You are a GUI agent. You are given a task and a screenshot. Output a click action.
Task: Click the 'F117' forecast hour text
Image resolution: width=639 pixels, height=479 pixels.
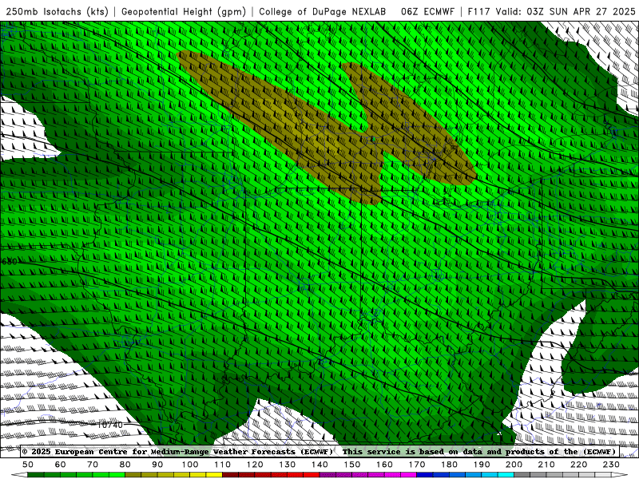click(x=478, y=11)
